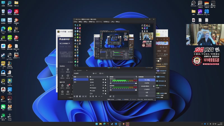The width and height of the screenshot is (224, 126).
Task: Pop out the Controls dock
Action: click(x=155, y=77)
